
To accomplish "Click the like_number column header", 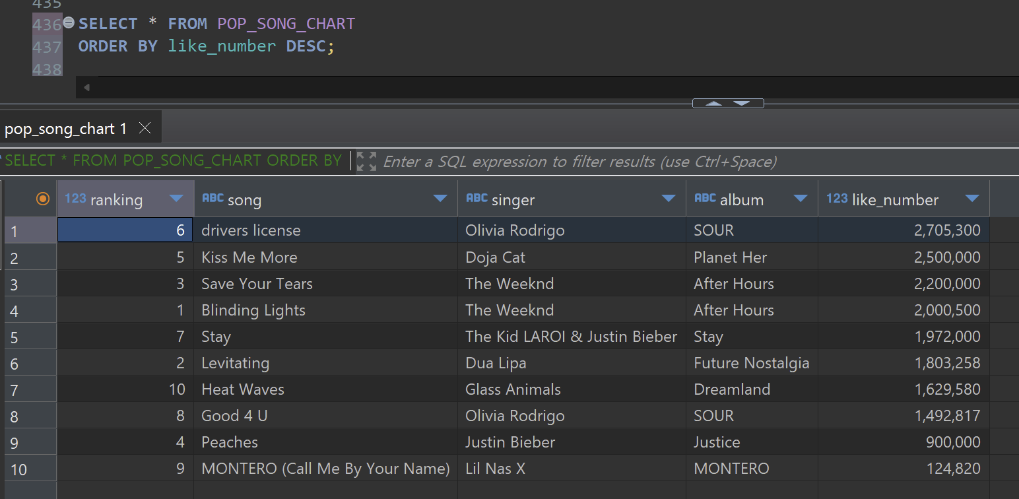I will tap(904, 199).
